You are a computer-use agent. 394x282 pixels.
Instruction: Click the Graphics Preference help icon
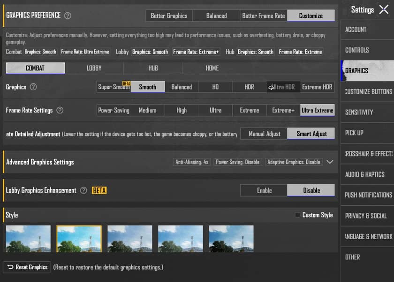point(68,16)
